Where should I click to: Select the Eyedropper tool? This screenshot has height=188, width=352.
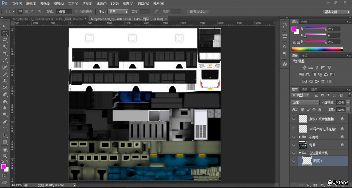(x=5, y=60)
